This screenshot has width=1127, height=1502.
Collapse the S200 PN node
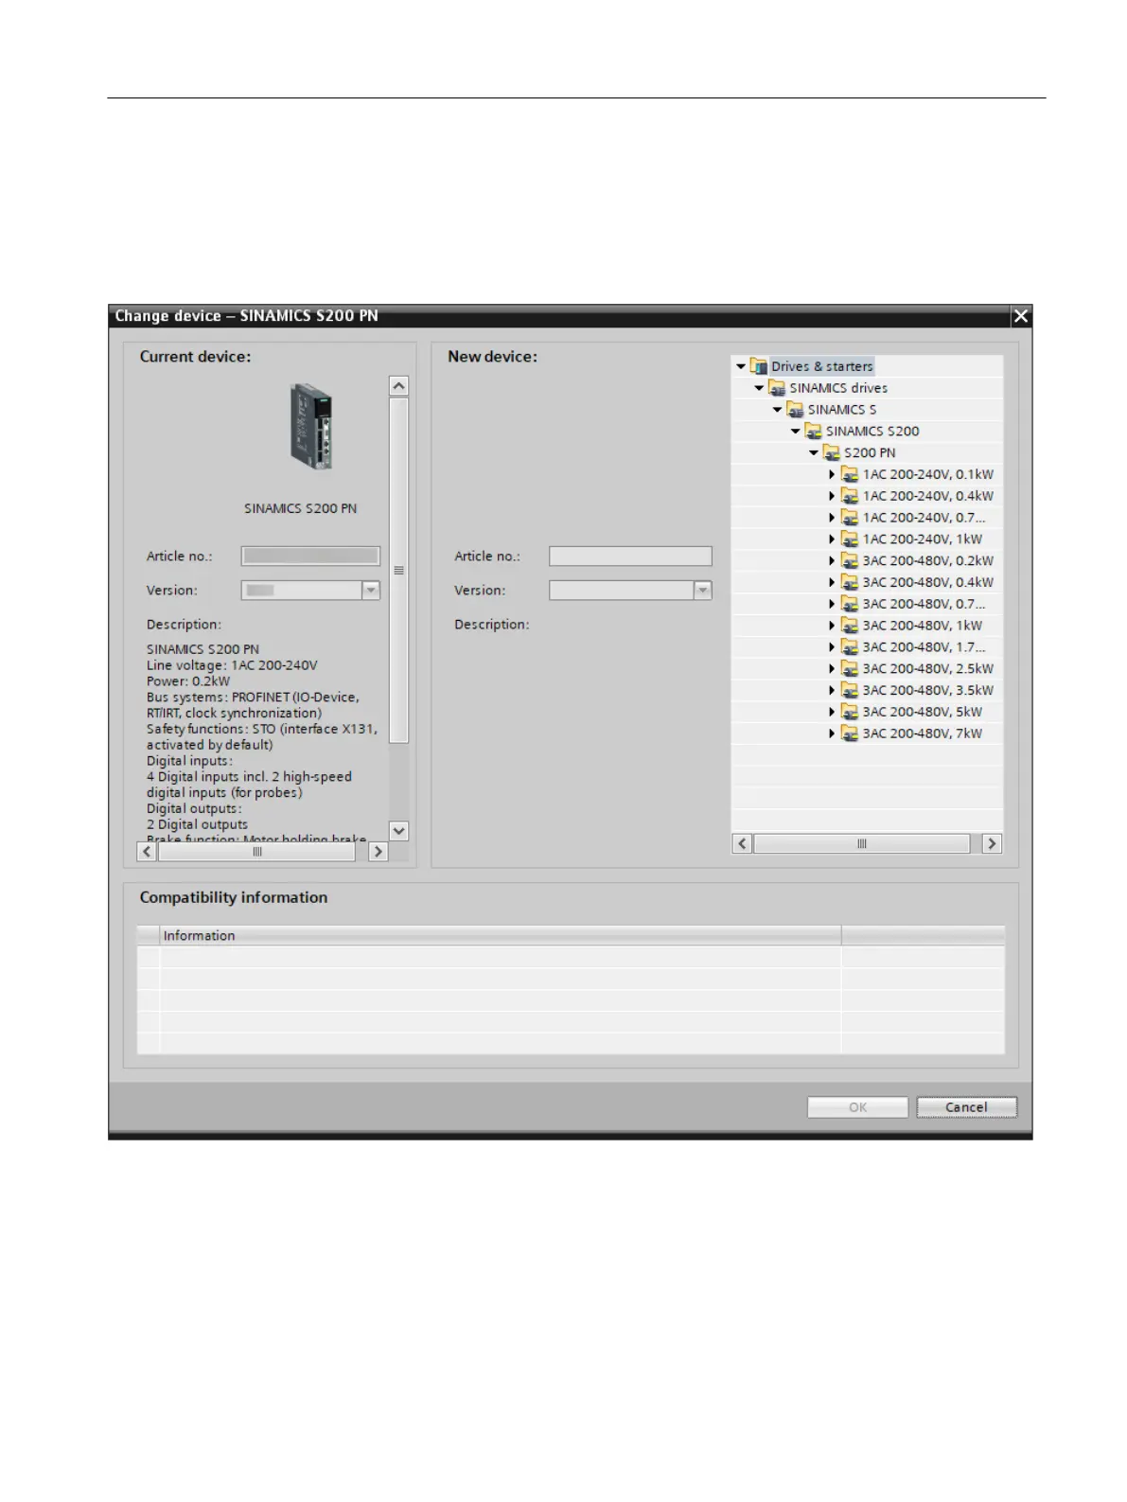tap(814, 453)
